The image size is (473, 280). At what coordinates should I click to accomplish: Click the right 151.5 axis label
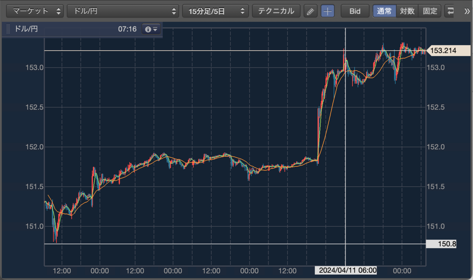tap(436, 187)
